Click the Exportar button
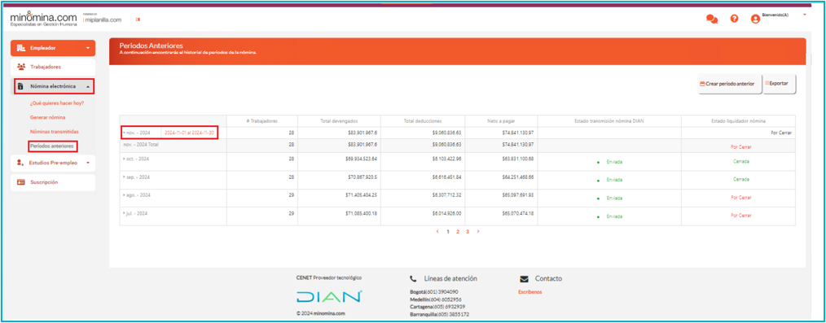Viewport: 826px width, 323px height. point(779,84)
